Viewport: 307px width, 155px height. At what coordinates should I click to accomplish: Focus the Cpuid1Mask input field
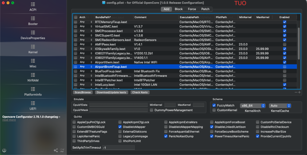tap(118, 110)
